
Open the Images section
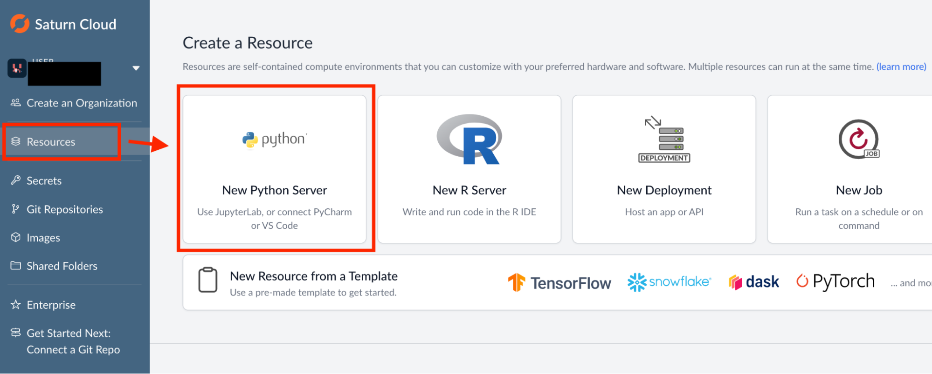[x=43, y=238]
